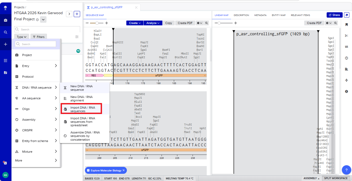Click the Share button

tap(334, 15)
